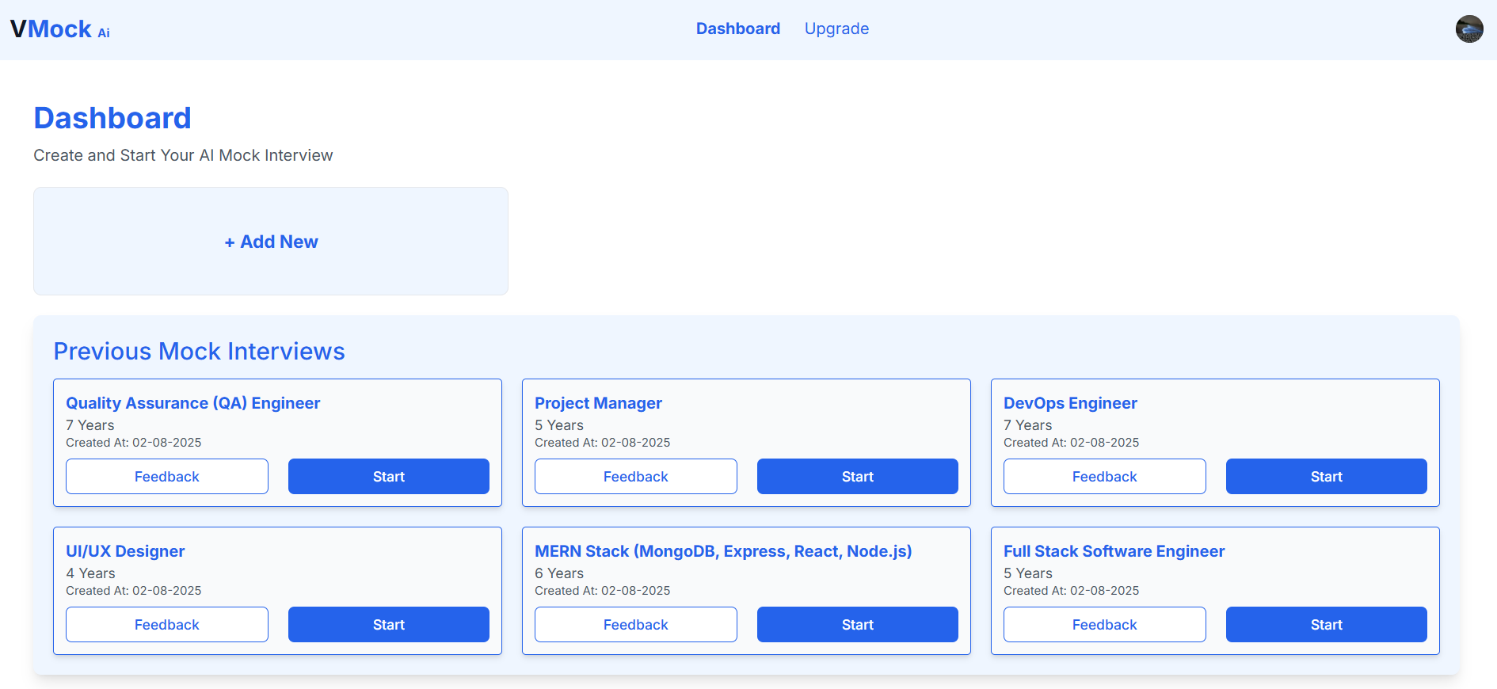Click the Add New interview card

(271, 242)
